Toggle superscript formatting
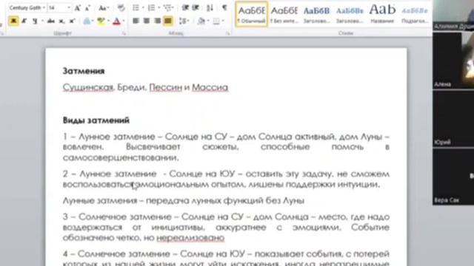The image size is (474, 266). click(x=72, y=21)
